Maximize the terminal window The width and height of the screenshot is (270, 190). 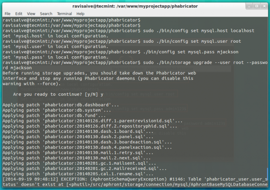pos(256,7)
